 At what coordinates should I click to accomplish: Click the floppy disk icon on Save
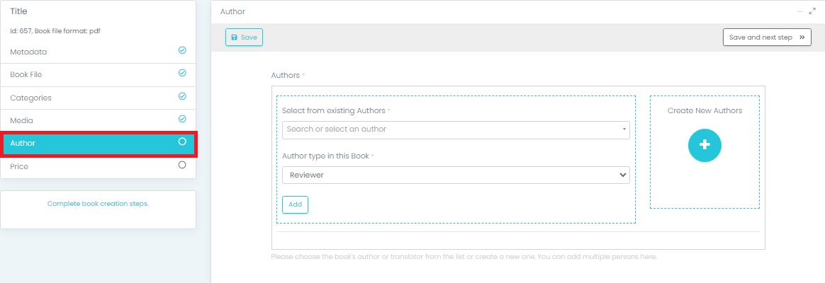[x=235, y=37]
